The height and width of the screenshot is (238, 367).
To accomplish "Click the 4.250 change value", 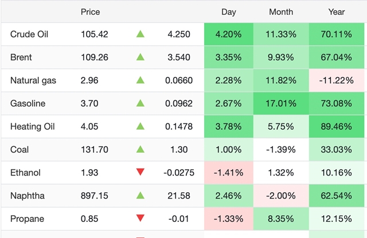I will [x=179, y=34].
